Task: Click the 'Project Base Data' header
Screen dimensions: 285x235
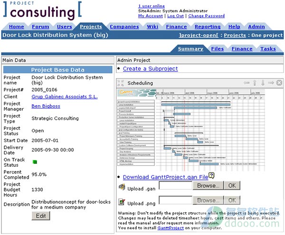Action: point(58,70)
